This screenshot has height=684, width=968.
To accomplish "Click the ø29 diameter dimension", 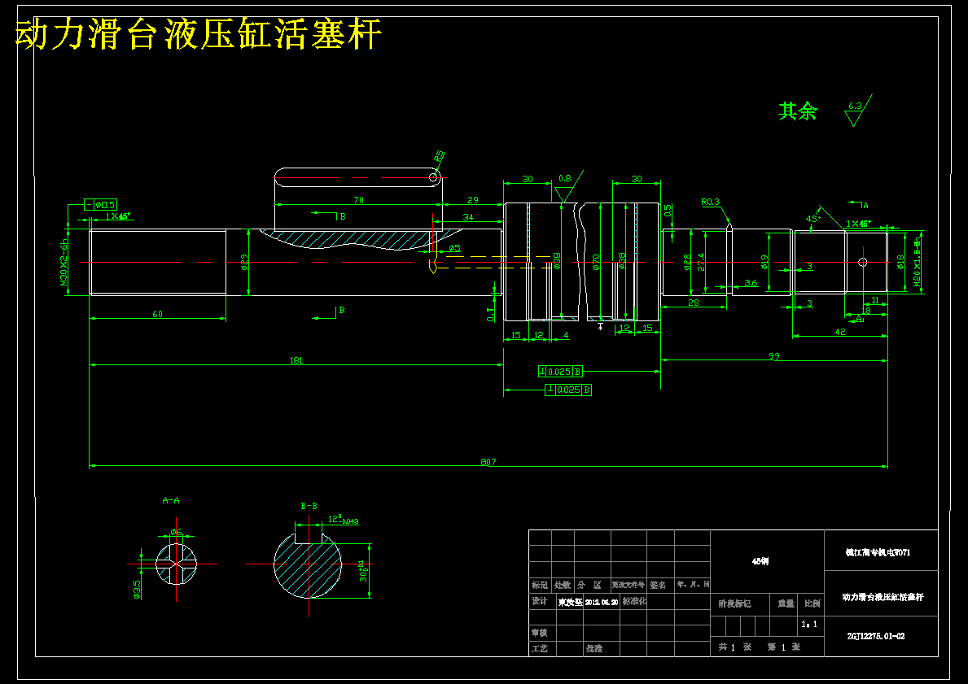I will click(243, 264).
